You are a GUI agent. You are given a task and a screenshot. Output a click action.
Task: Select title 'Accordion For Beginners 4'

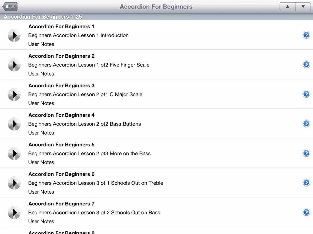[x=61, y=115]
